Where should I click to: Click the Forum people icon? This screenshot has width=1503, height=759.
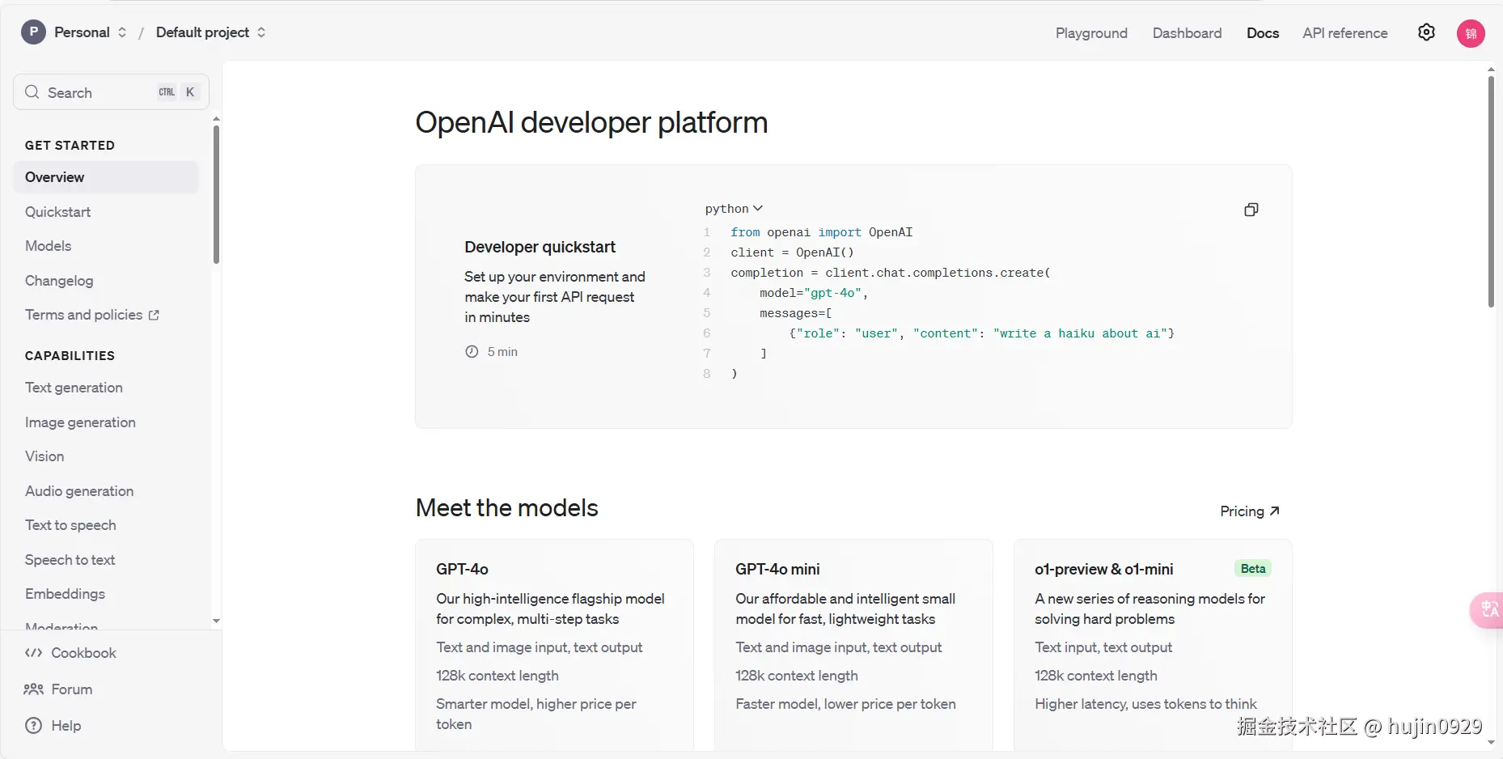[x=33, y=689]
